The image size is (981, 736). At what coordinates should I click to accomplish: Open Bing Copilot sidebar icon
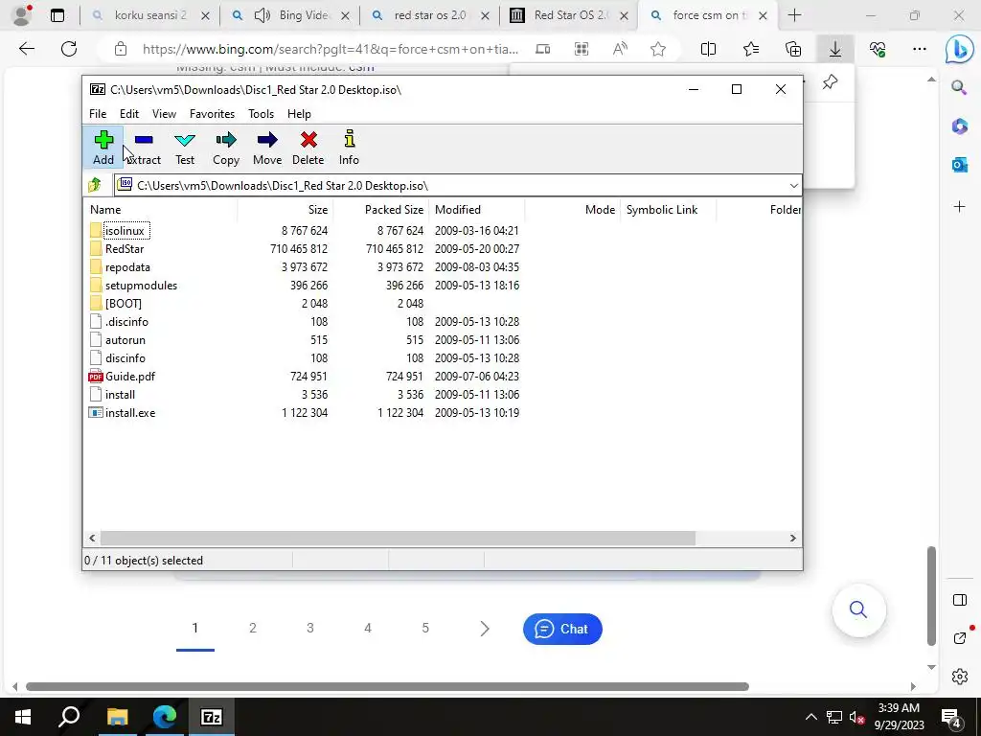(959, 50)
